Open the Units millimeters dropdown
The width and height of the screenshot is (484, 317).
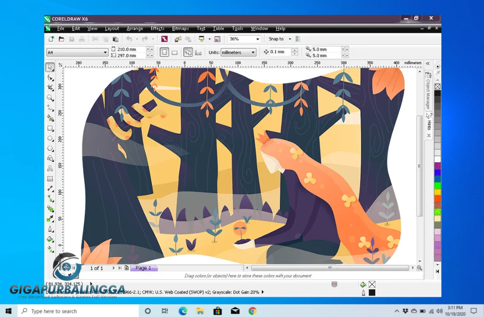click(x=253, y=52)
